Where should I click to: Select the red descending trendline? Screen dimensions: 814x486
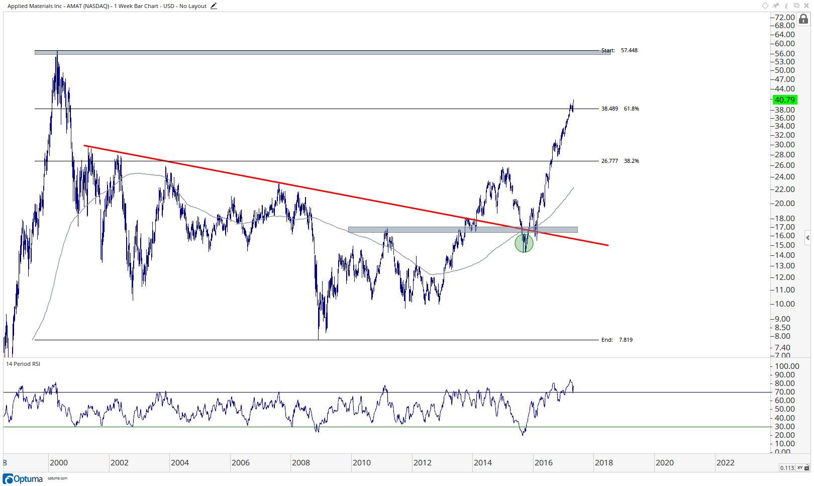[346, 196]
